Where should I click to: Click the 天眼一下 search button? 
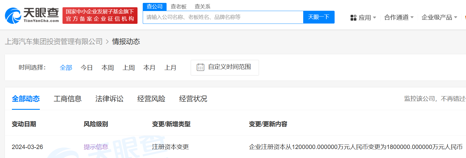coord(319,17)
